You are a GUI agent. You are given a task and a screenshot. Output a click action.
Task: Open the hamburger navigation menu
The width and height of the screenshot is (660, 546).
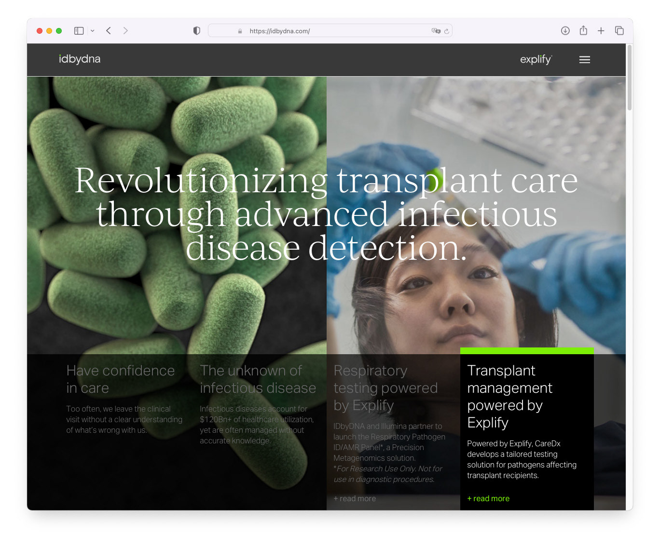pyautogui.click(x=585, y=60)
